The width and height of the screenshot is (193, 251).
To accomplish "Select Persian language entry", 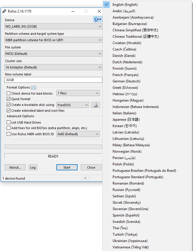I will [147, 158].
